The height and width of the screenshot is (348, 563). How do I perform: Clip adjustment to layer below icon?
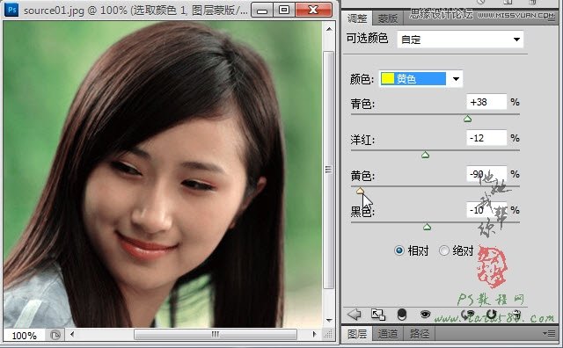click(402, 315)
